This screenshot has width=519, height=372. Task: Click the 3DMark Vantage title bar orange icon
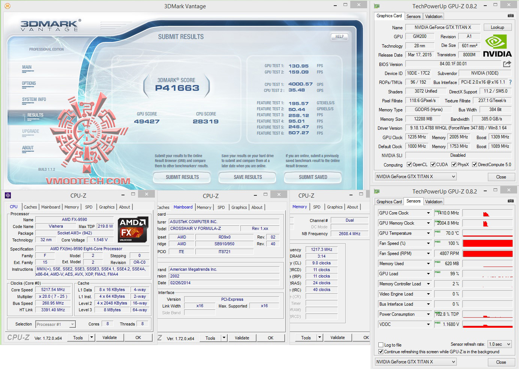point(7,6)
